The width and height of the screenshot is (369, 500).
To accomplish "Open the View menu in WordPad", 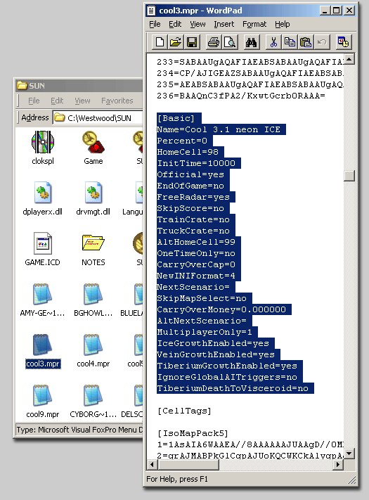I will 198,24.
